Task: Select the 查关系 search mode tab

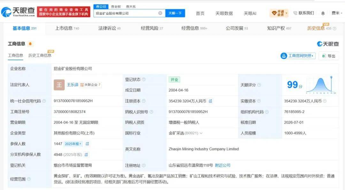Action: click(131, 7)
